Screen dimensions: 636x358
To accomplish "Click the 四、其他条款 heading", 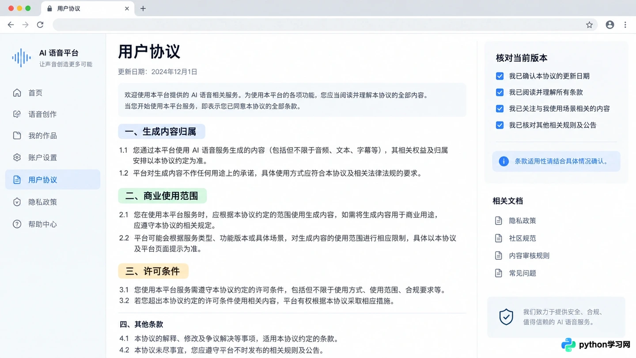I will (141, 324).
